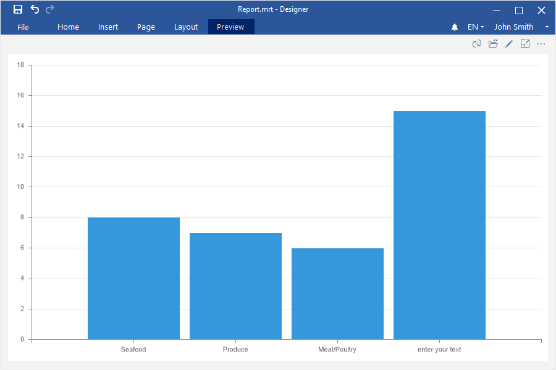Switch to the Insert tab
556x370 pixels.
[108, 27]
